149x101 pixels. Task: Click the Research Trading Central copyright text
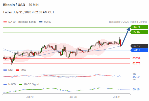pos(128,22)
